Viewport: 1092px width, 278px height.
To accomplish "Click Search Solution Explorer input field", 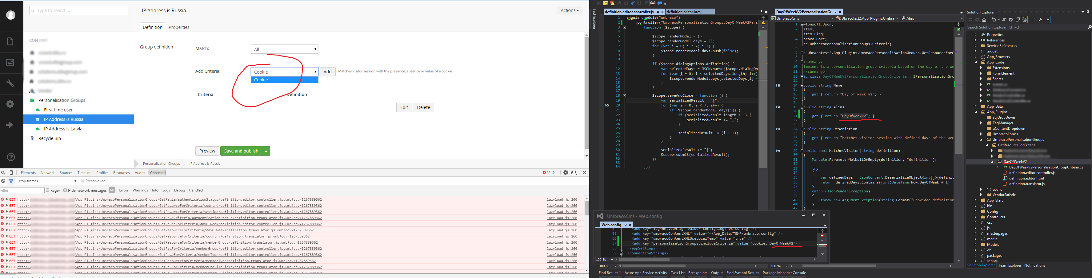I will [x=1026, y=27].
